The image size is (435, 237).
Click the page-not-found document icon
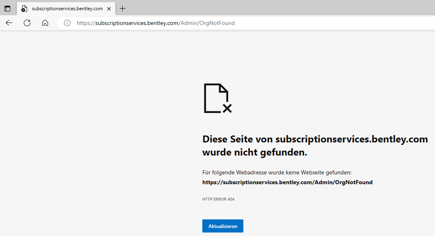(x=218, y=98)
